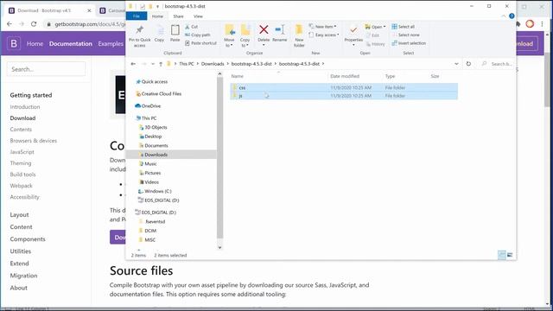This screenshot has width=553, height=311.
Task: Rename the selected item
Action: tap(280, 35)
